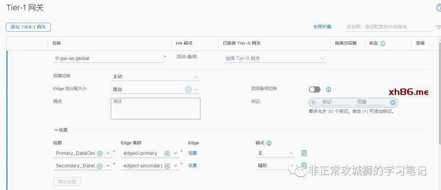
Task: Add tag using the plus icon
Action: [393, 103]
